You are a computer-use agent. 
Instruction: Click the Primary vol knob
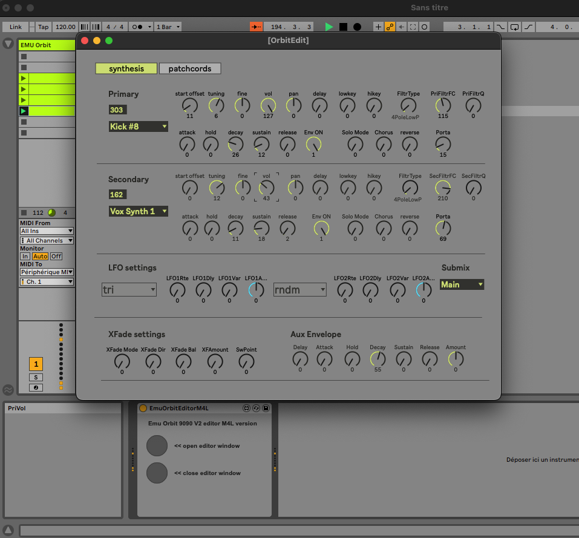point(267,106)
